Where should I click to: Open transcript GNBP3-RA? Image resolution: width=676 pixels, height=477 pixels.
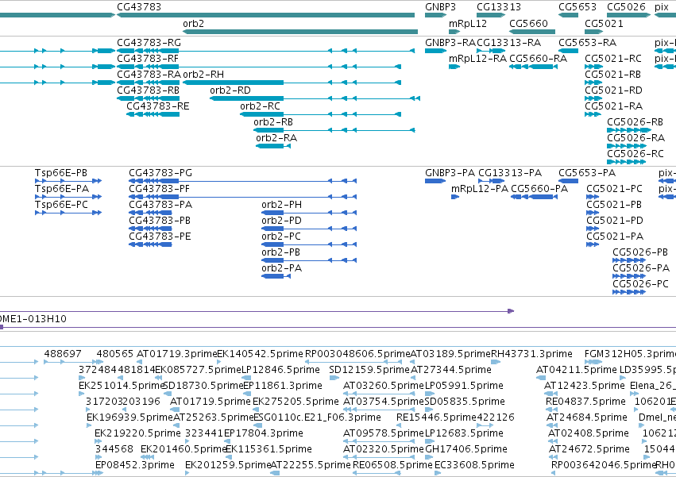[x=450, y=43]
